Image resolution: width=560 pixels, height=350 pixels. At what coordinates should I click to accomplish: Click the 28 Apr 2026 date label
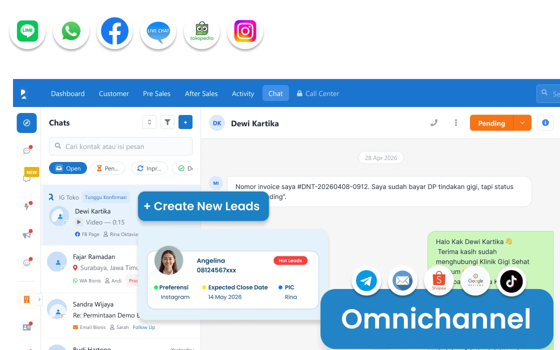(x=381, y=158)
